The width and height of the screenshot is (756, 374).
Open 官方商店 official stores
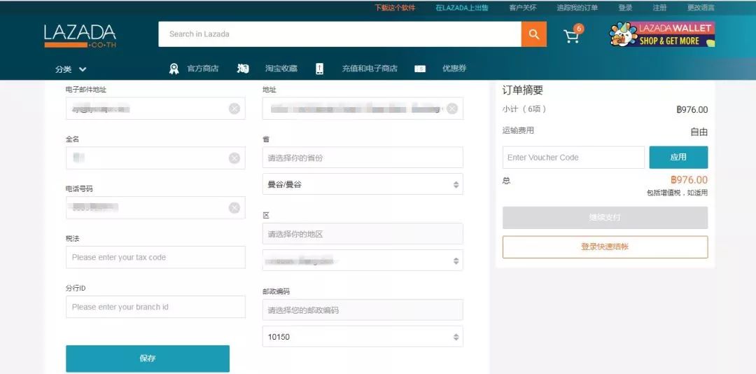(202, 69)
